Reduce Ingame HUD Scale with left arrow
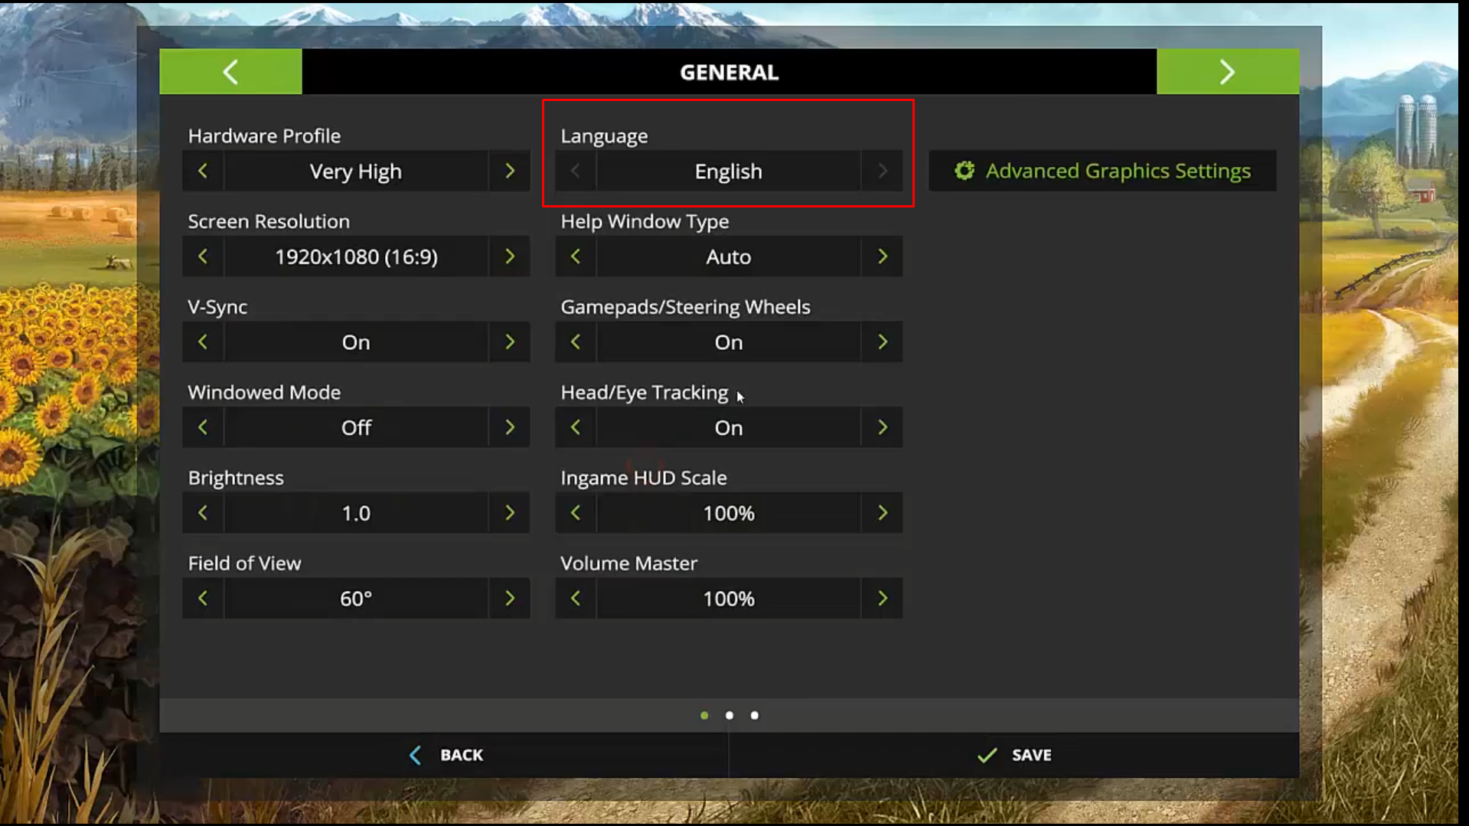The height and width of the screenshot is (826, 1469). point(576,513)
